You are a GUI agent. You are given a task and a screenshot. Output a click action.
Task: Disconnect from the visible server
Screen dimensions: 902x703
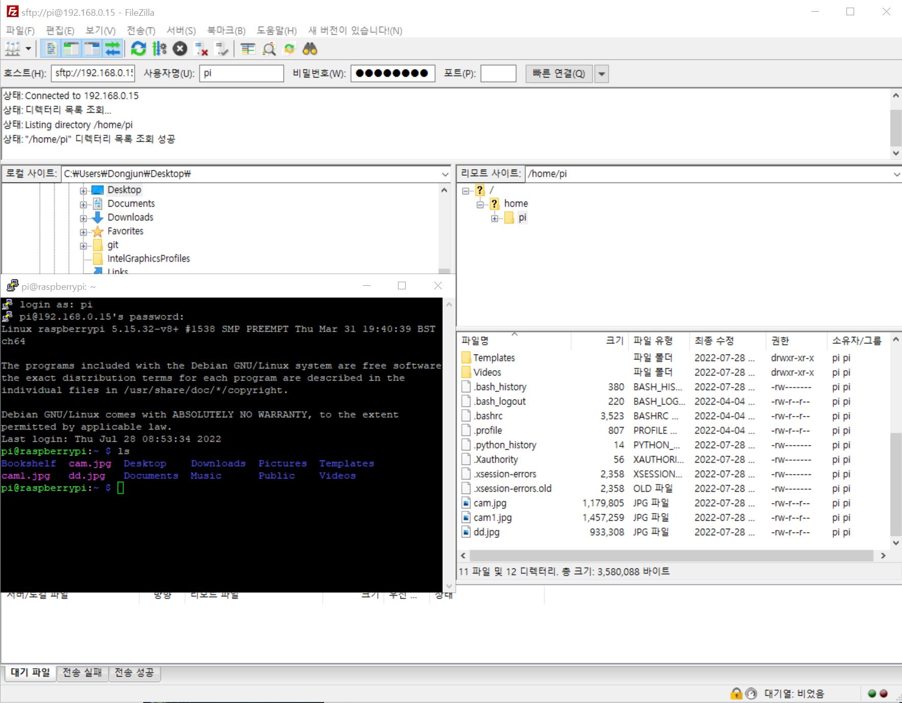[201, 49]
